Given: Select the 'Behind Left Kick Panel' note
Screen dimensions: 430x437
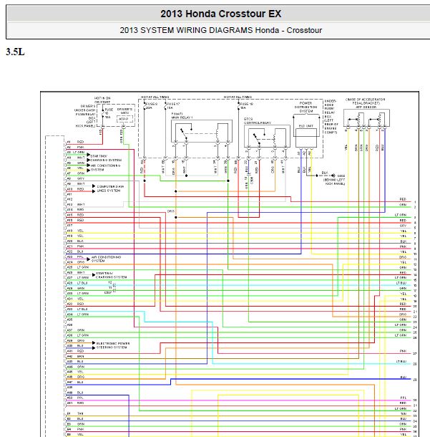Looking at the screenshot, I should [x=334, y=182].
